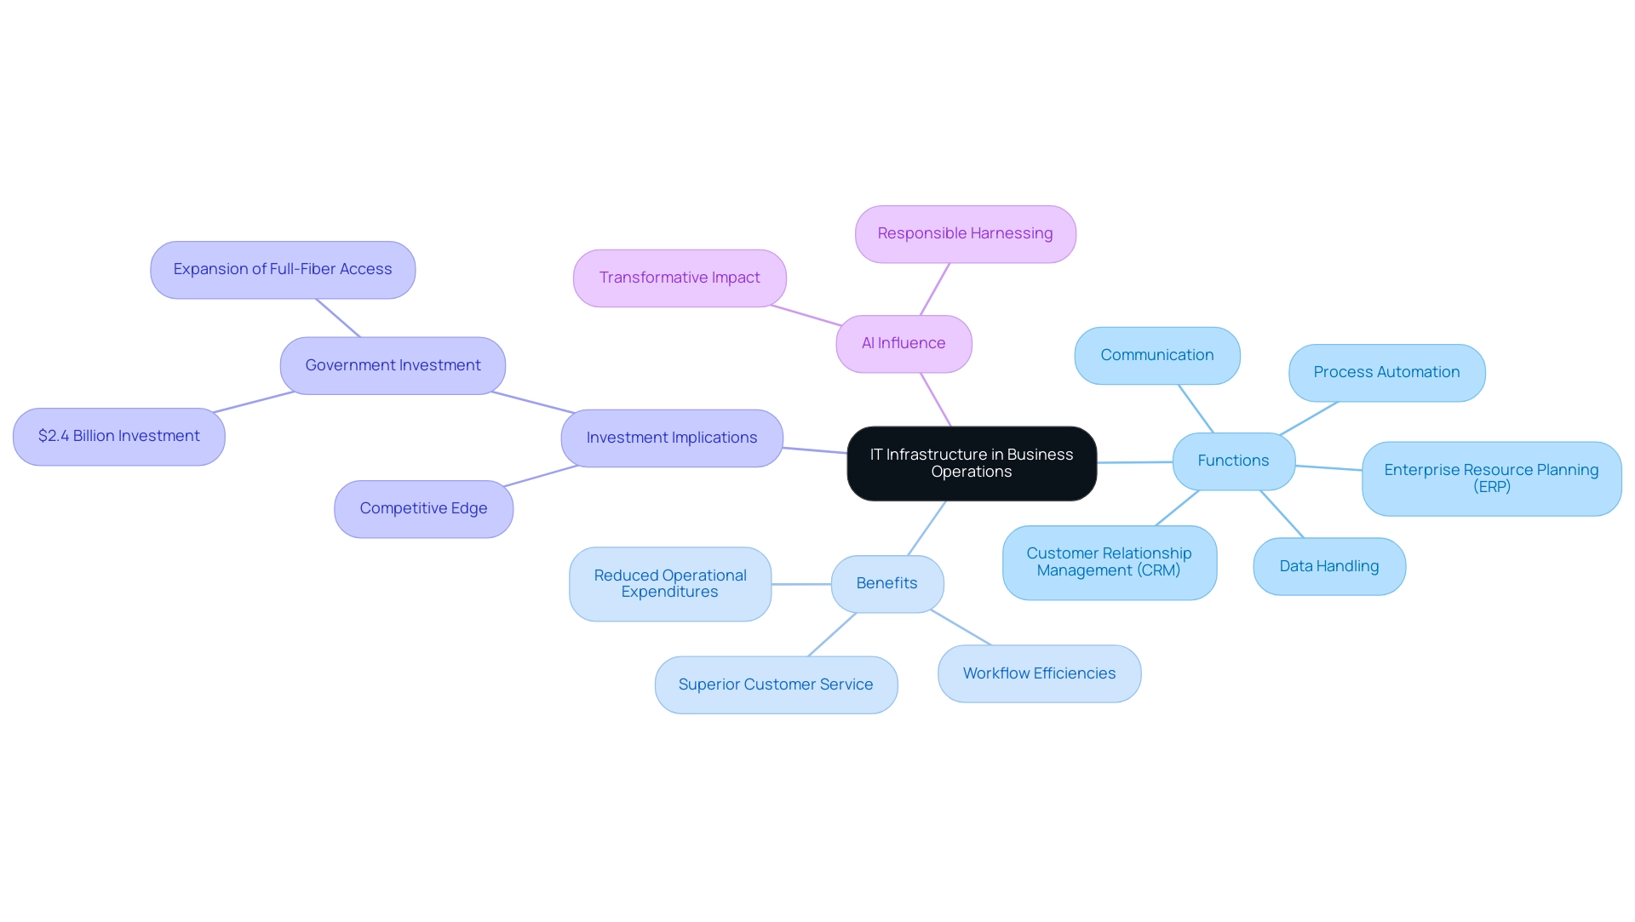This screenshot has height=922, width=1635.
Task: Select the Functions node
Action: 1233,461
